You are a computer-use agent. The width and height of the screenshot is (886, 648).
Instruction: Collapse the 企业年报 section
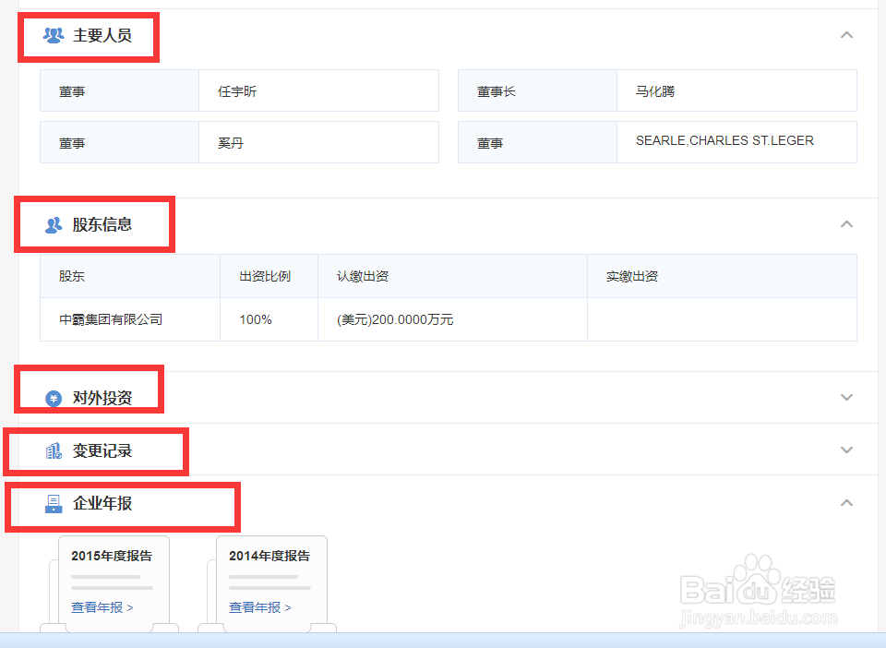846,503
